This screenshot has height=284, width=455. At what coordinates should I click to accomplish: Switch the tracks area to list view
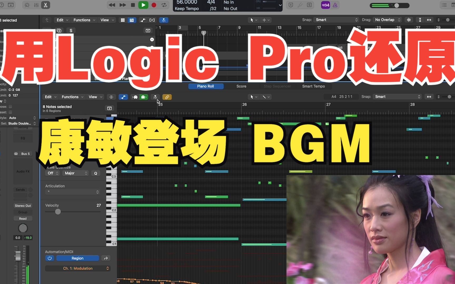(132, 20)
